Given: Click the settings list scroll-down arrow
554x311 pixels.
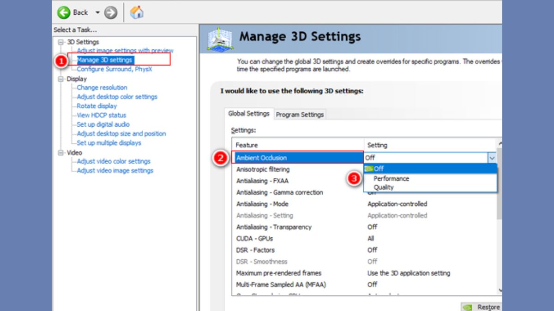Looking at the screenshot, I should [500, 290].
